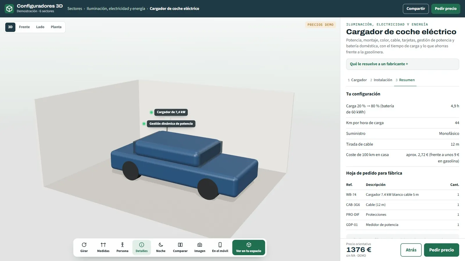
Task: Launch Ver en tu espacio AR view
Action: click(x=248, y=247)
